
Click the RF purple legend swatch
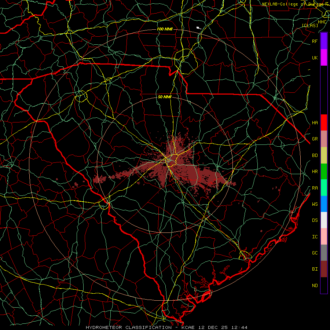(x=324, y=41)
